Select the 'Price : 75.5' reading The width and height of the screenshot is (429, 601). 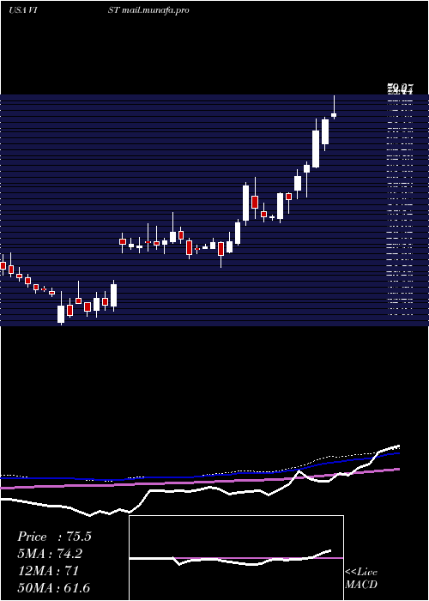pyautogui.click(x=54, y=537)
